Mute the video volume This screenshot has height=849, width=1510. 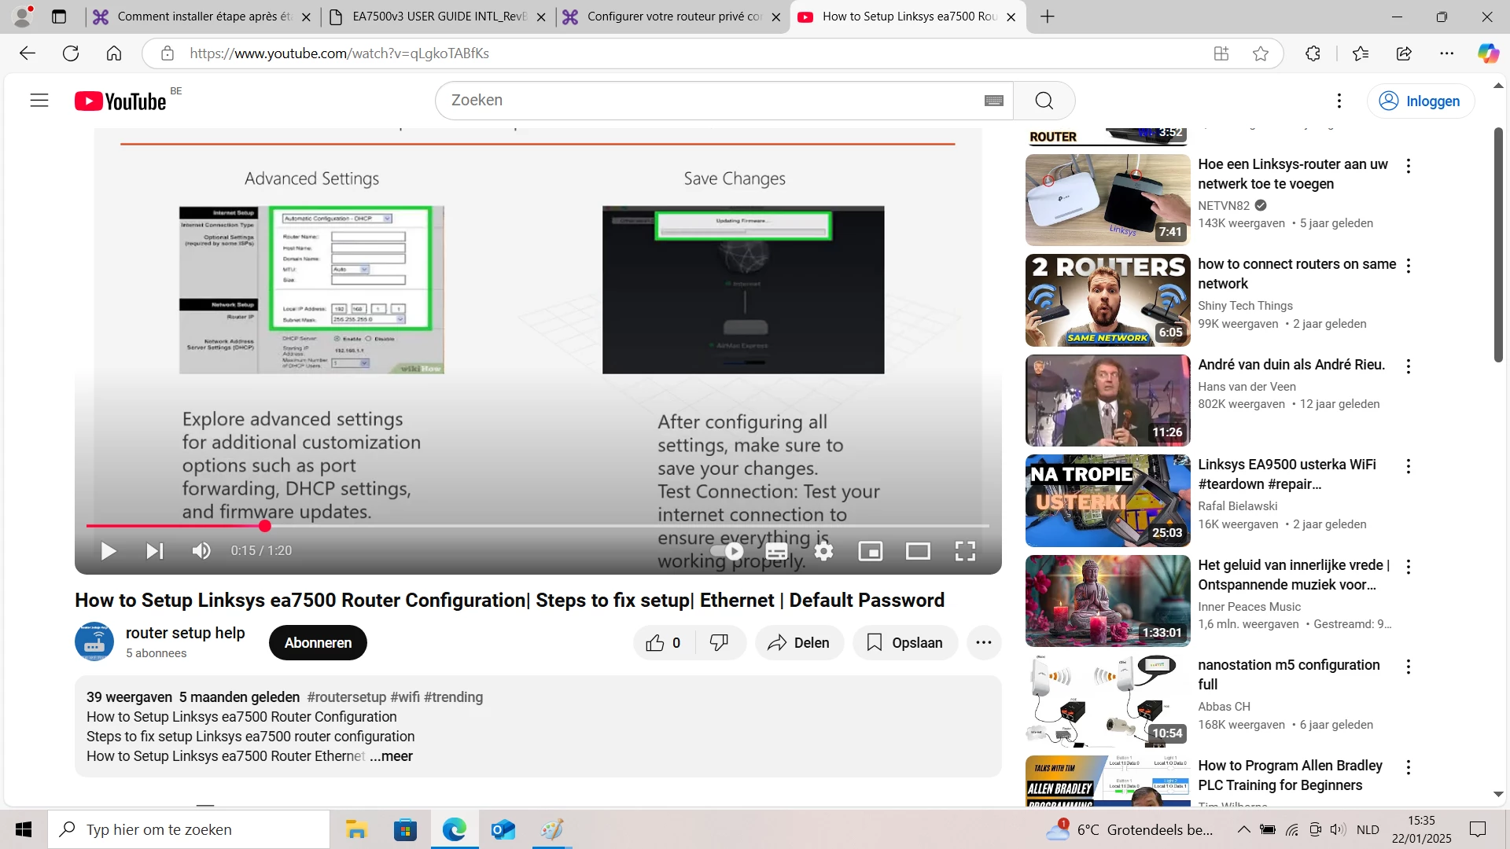pos(201,551)
